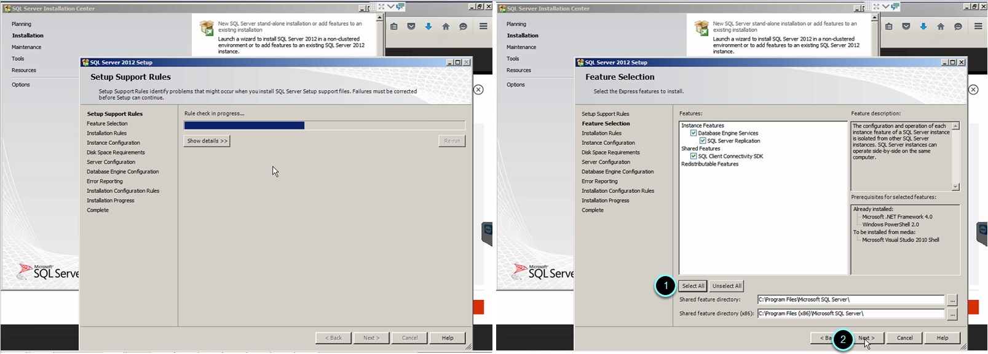Viewport: 988px width, 354px height.
Task: Click the Shared feature directory path field
Action: pos(851,299)
